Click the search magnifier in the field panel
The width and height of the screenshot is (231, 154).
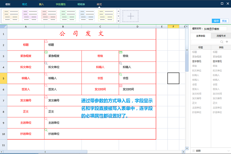point(222,42)
